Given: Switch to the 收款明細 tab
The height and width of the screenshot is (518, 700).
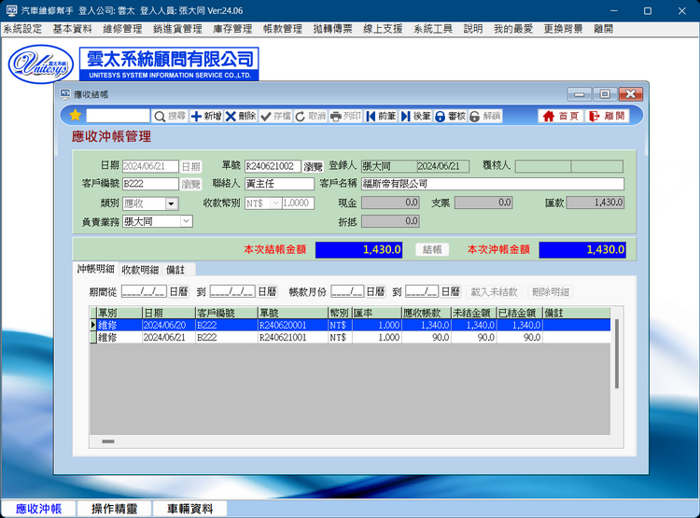Looking at the screenshot, I should point(140,270).
